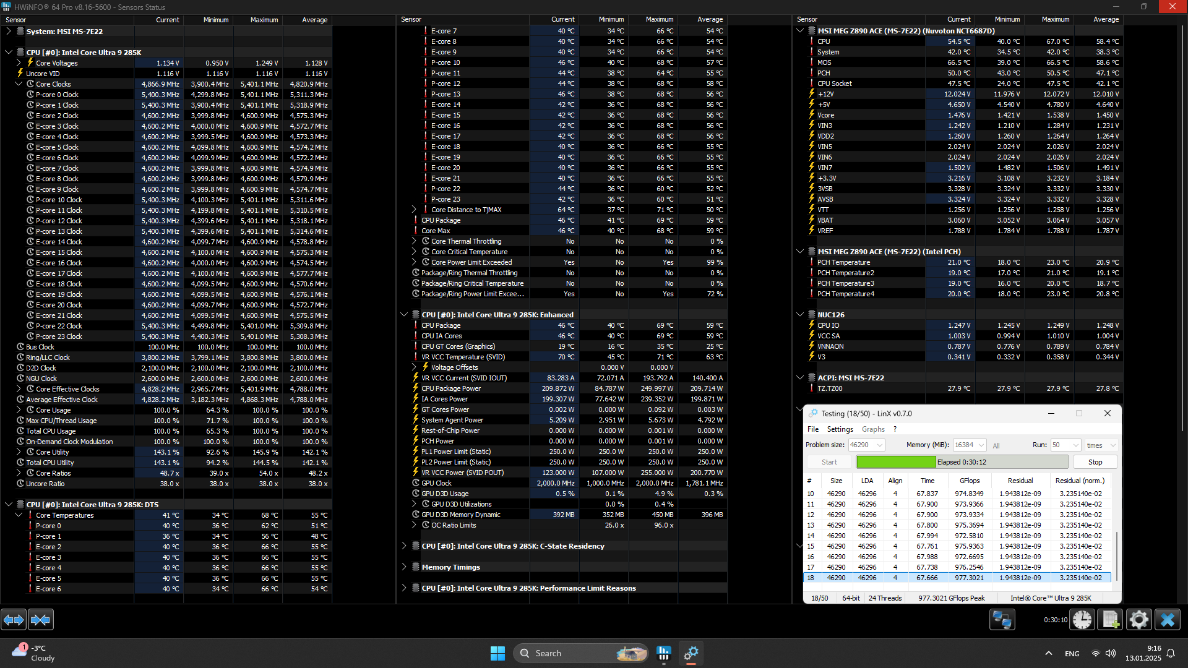Collapse the NUC126 sensor group
The height and width of the screenshot is (668, 1188).
(x=800, y=315)
